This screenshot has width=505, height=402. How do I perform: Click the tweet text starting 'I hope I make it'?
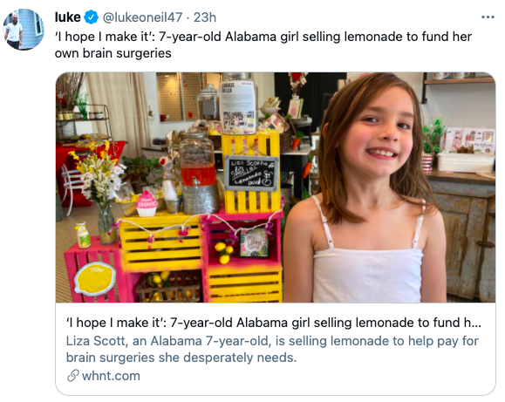pyautogui.click(x=263, y=44)
